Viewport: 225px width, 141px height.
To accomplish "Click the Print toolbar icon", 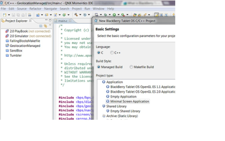I will click(23, 15).
